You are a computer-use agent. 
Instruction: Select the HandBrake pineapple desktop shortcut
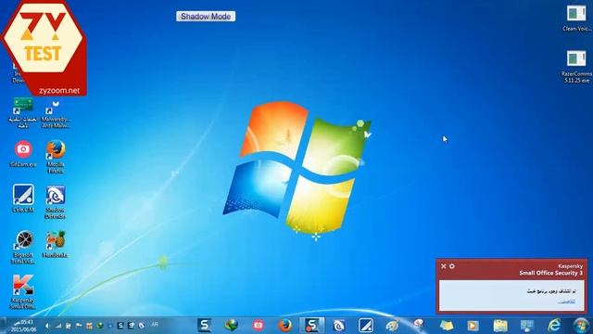point(56,244)
